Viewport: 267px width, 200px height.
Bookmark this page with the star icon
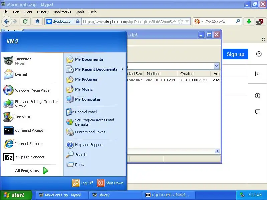coord(181,21)
